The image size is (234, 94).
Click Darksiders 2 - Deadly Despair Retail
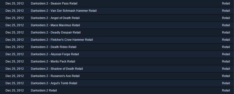coord(56,32)
